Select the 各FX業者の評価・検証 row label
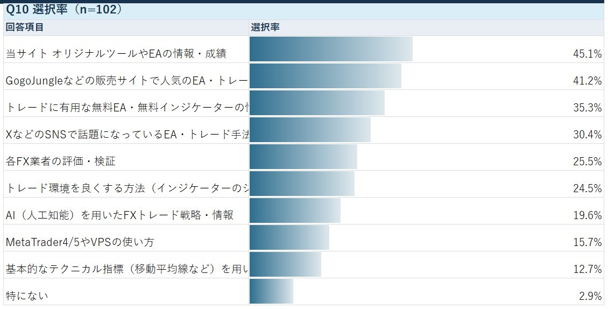The image size is (608, 309). click(x=61, y=161)
